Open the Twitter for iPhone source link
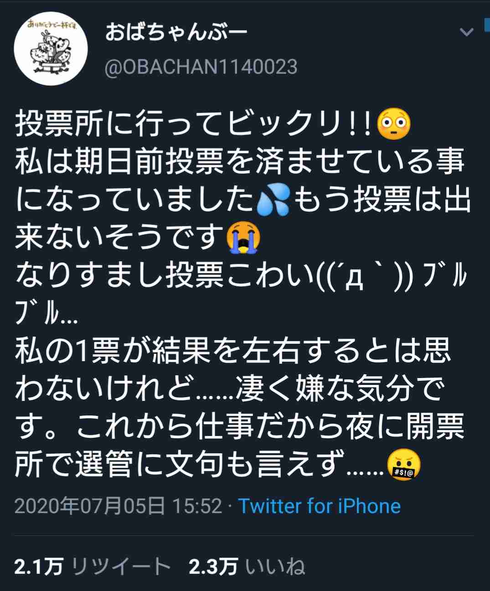The width and height of the screenshot is (490, 591). click(x=320, y=506)
